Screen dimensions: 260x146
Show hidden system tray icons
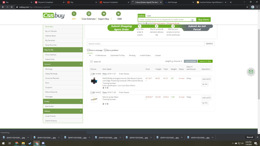pyautogui.click(x=233, y=143)
